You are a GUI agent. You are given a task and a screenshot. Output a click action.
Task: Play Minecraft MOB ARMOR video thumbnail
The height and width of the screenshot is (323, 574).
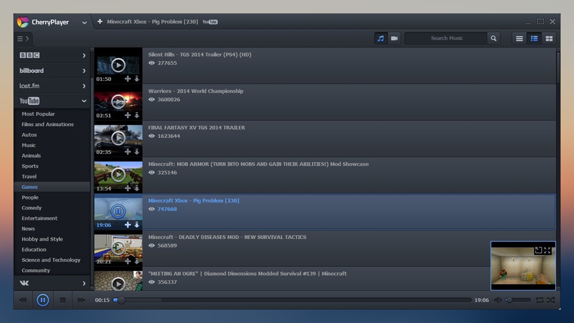(x=118, y=175)
